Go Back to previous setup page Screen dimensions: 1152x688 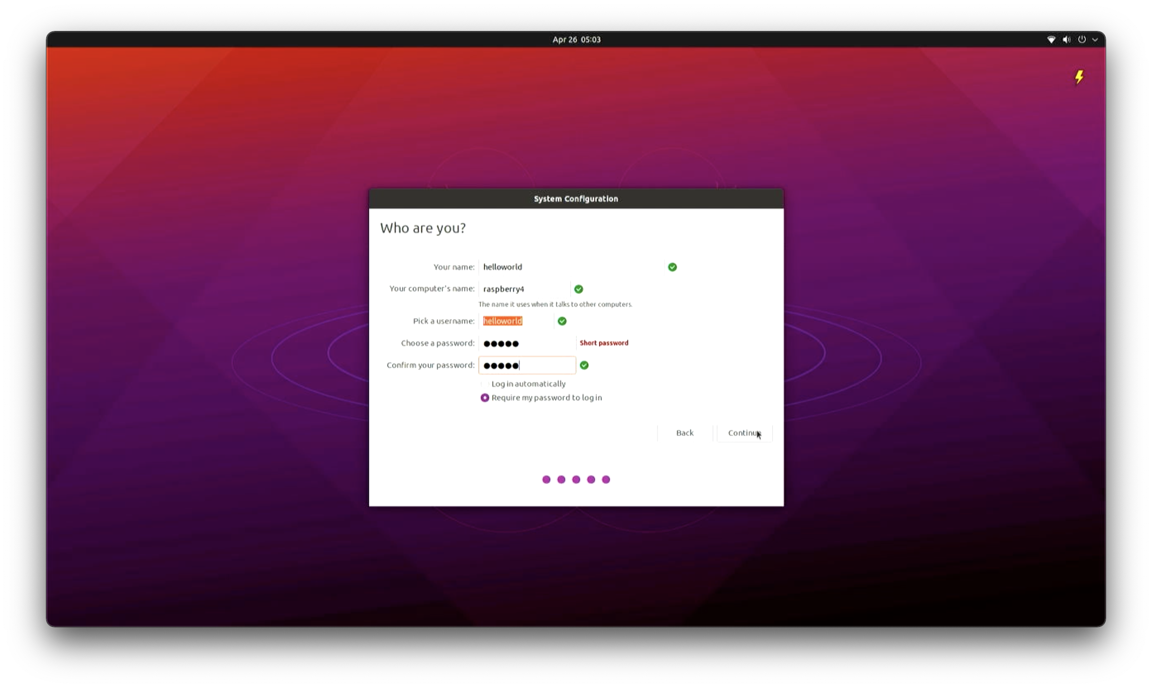(x=684, y=432)
